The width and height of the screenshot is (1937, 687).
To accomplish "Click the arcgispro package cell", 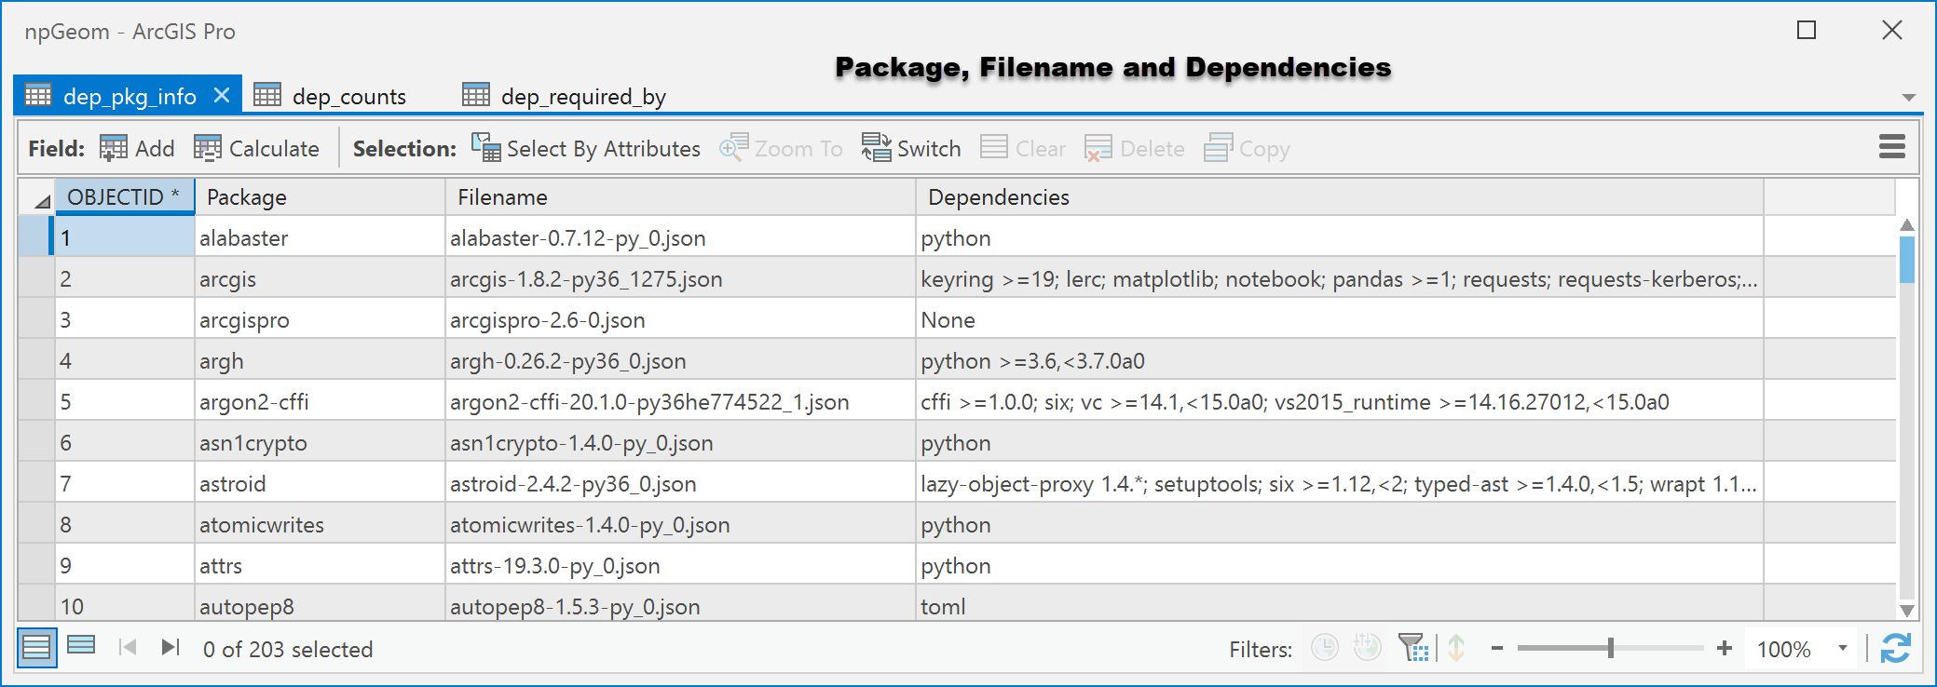I will click(x=320, y=319).
